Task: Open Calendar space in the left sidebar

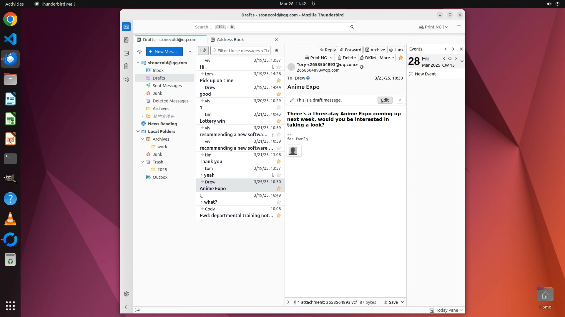Action: tap(126, 53)
